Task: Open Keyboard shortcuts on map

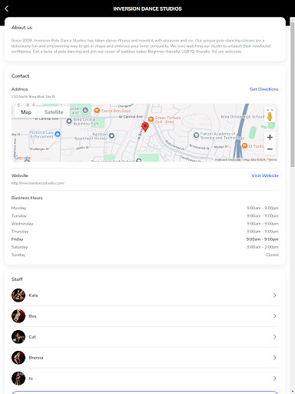Action: (x=227, y=159)
